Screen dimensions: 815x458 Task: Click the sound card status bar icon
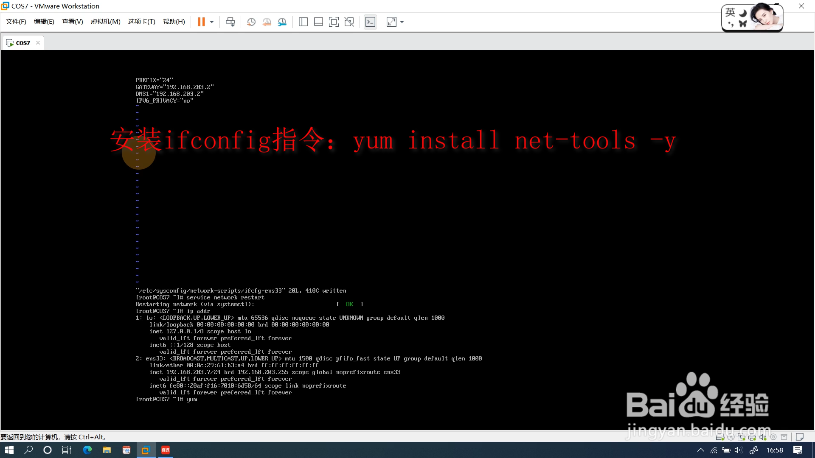763,437
